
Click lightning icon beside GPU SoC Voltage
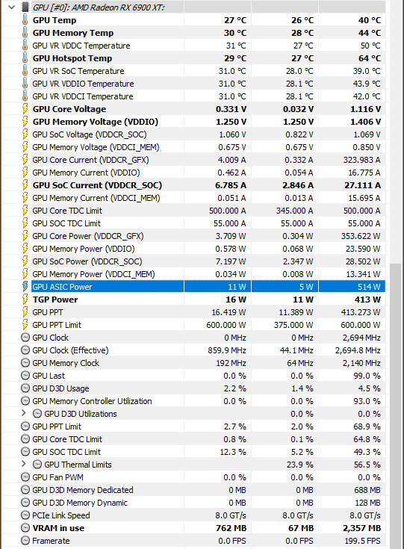pos(25,134)
